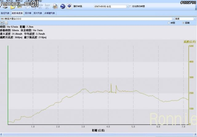Click the 200 altitude axis tick label

click(191, 93)
